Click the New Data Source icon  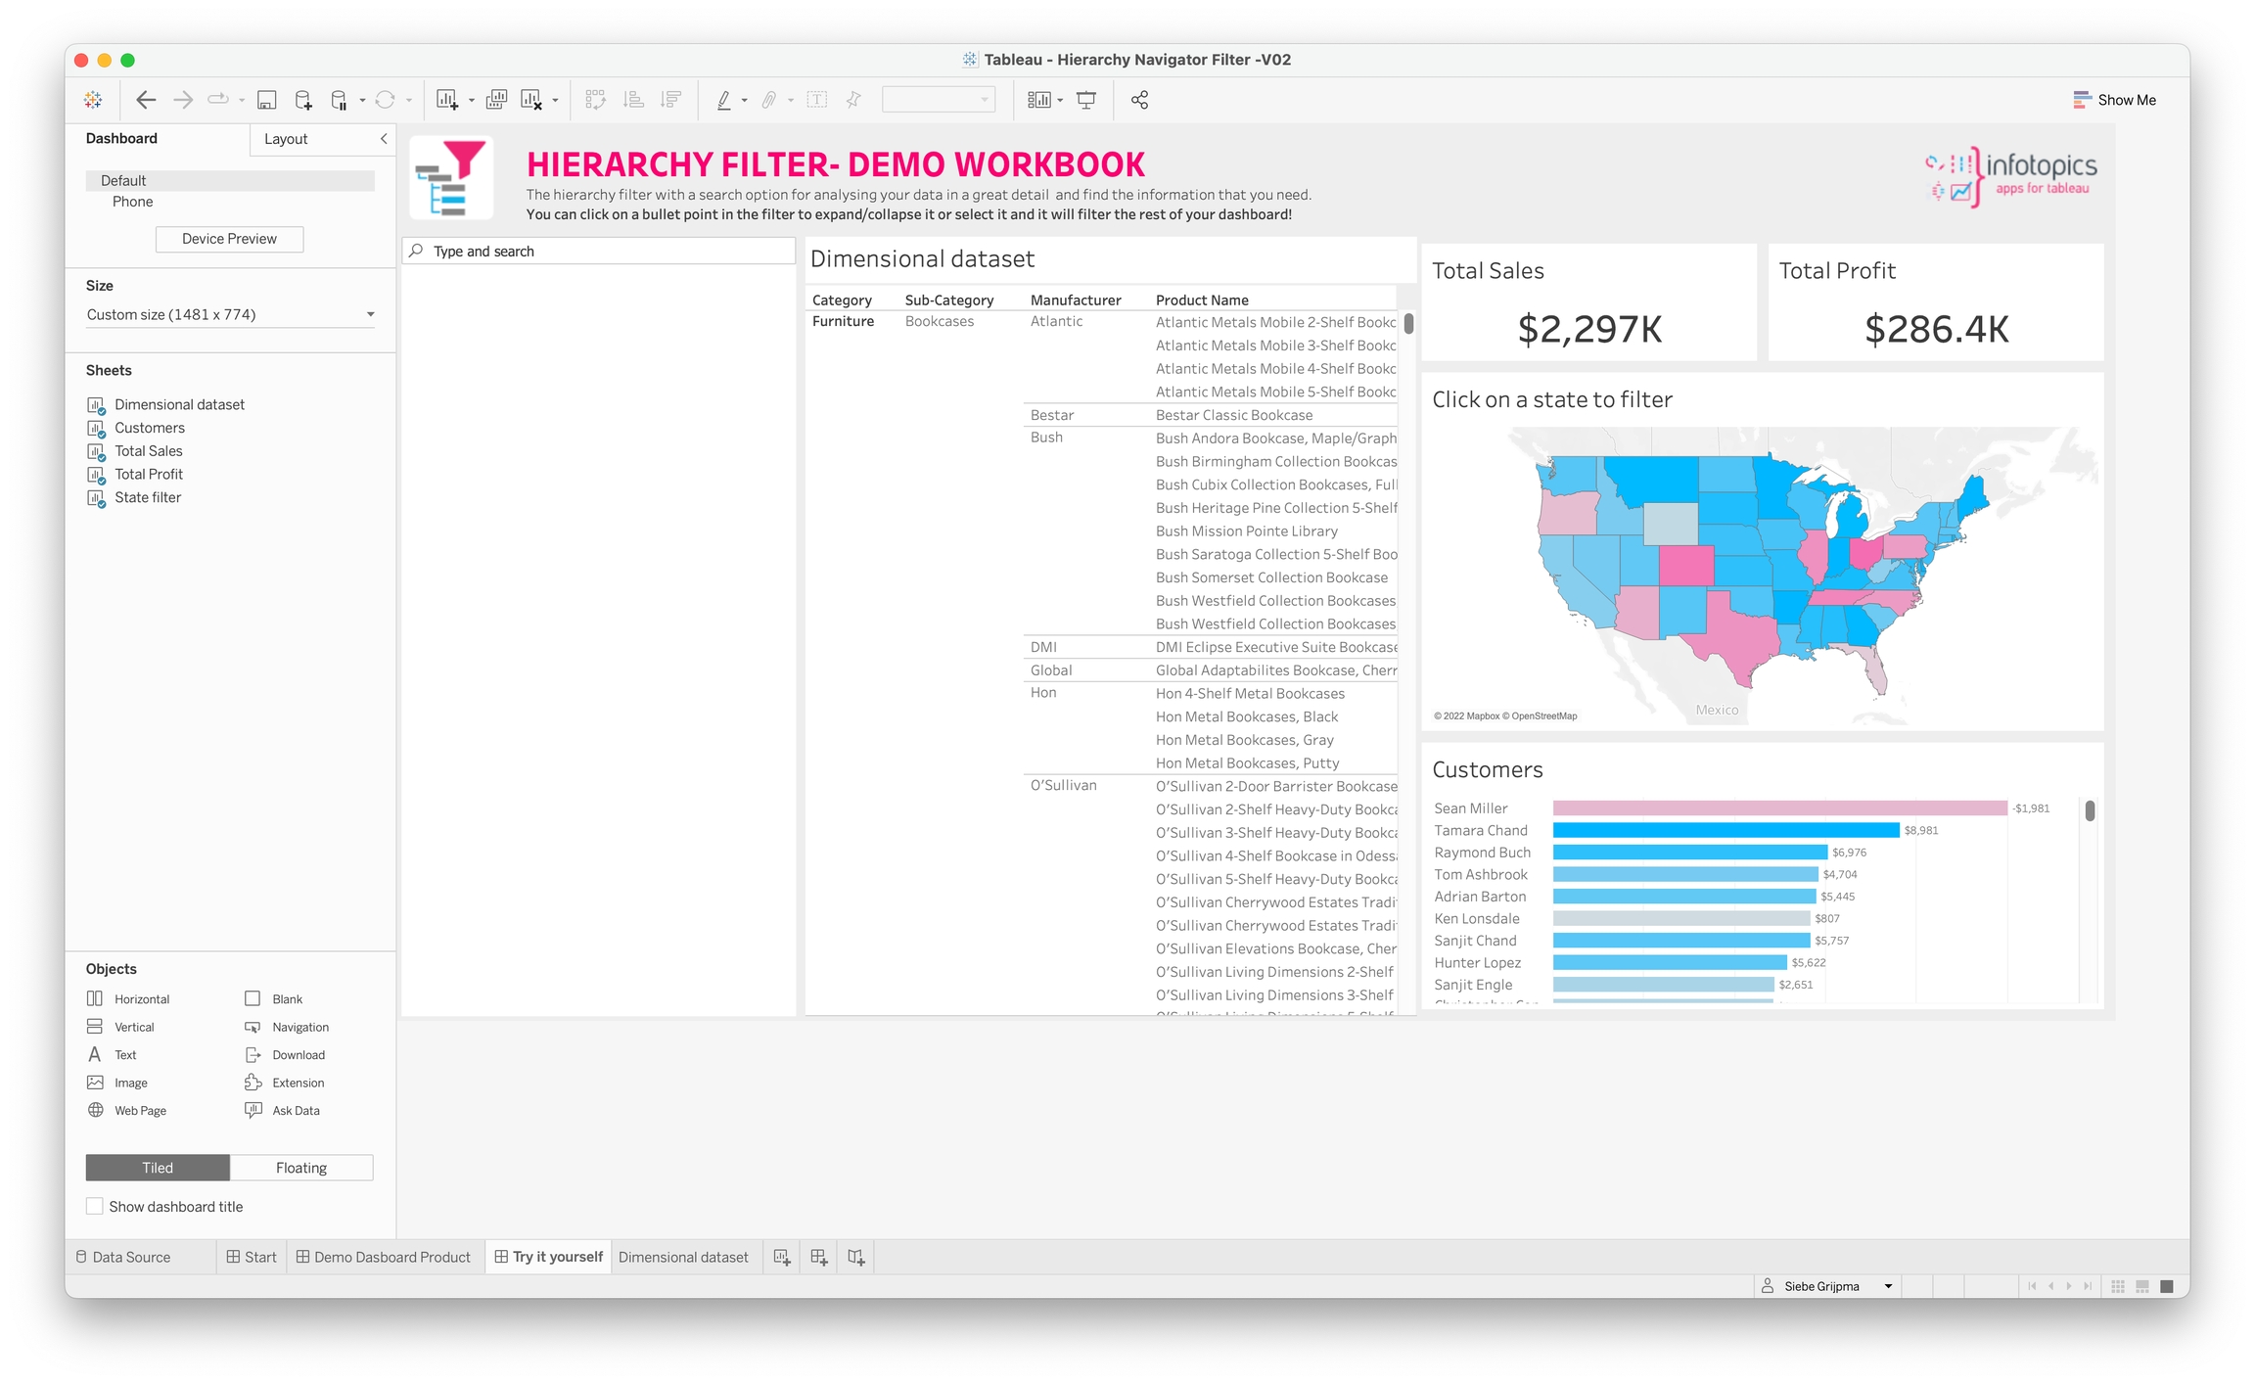303,100
